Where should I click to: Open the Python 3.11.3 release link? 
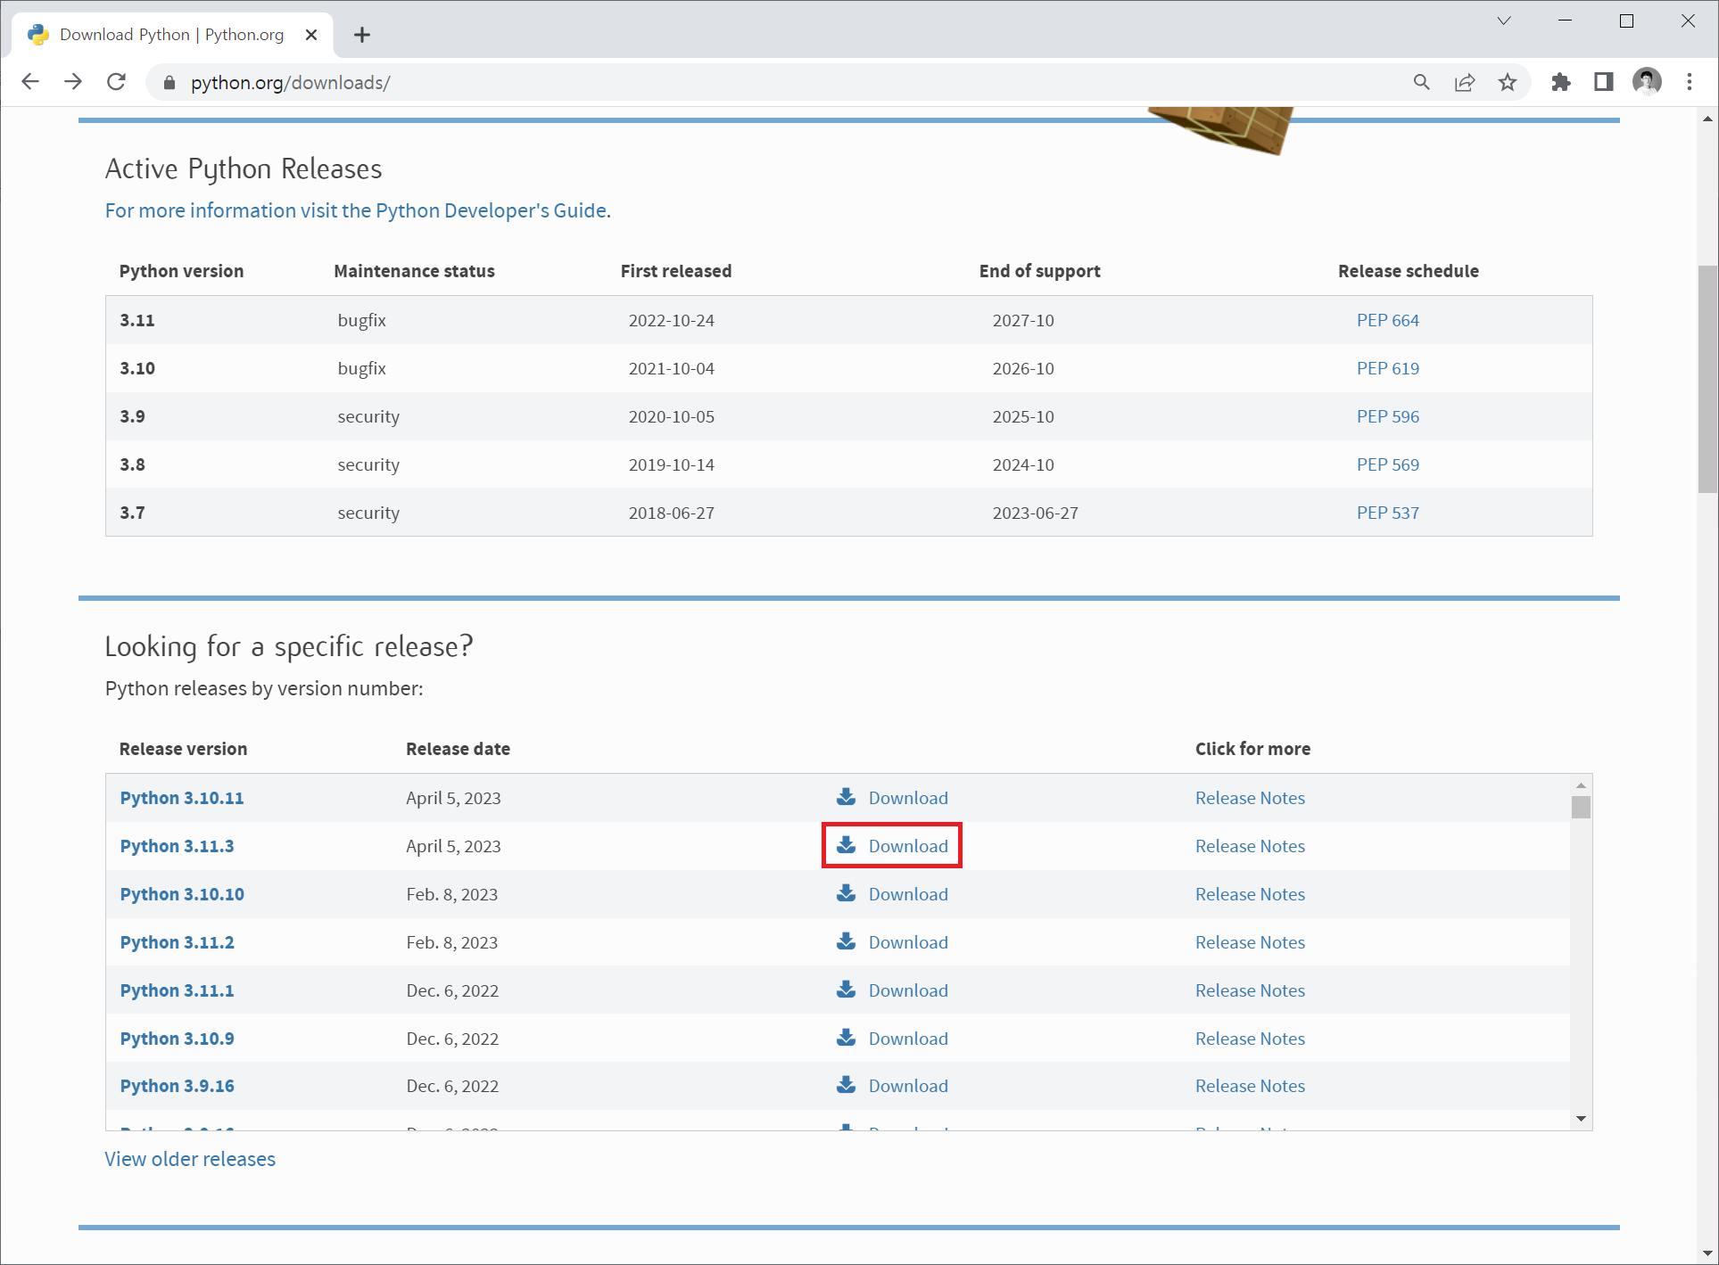coord(177,846)
